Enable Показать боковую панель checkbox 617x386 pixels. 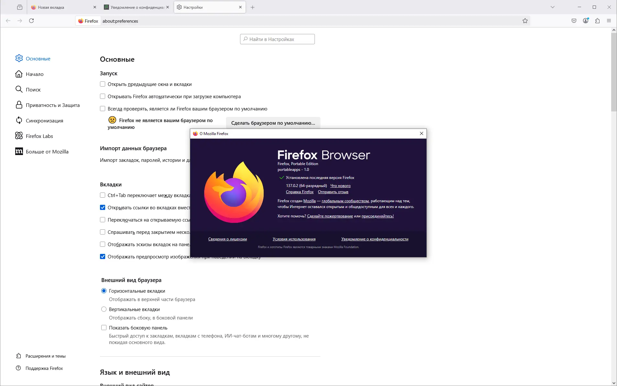click(104, 328)
